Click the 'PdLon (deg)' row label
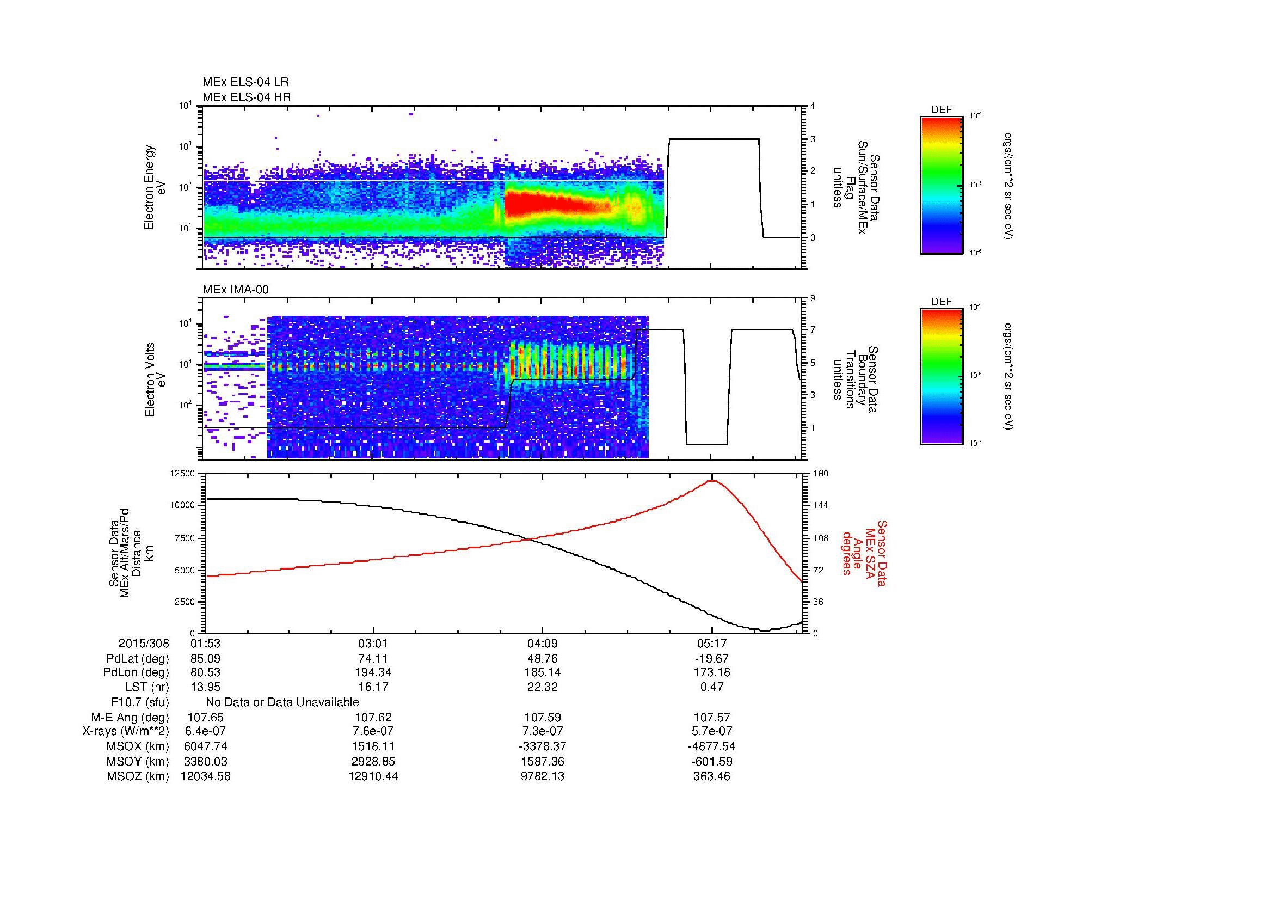 coord(137,672)
